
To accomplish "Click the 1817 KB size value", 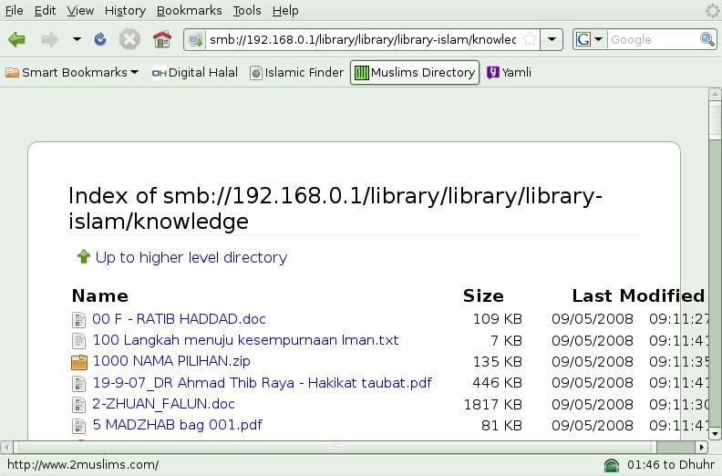I will (492, 404).
